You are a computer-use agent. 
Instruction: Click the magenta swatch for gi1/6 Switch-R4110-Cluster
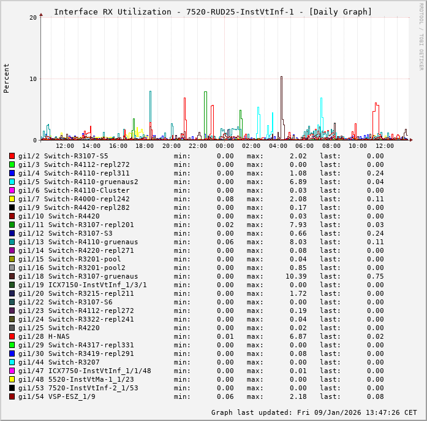12,190
